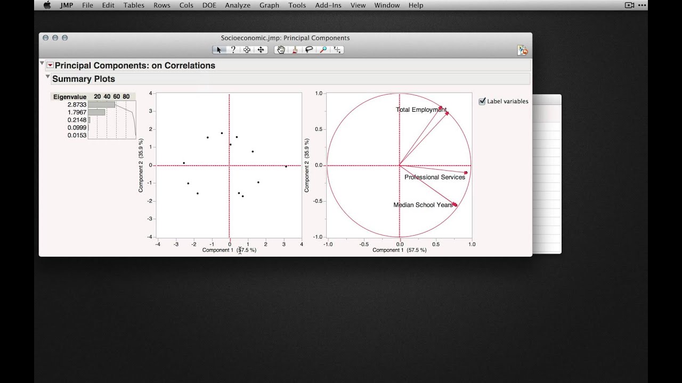
Task: Click the data table window behind the report
Action: pos(547,174)
